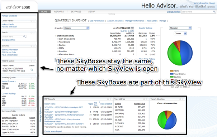Click the Latest Viewed box options circle icon
Screen dimensions: 217x137
point(32,21)
